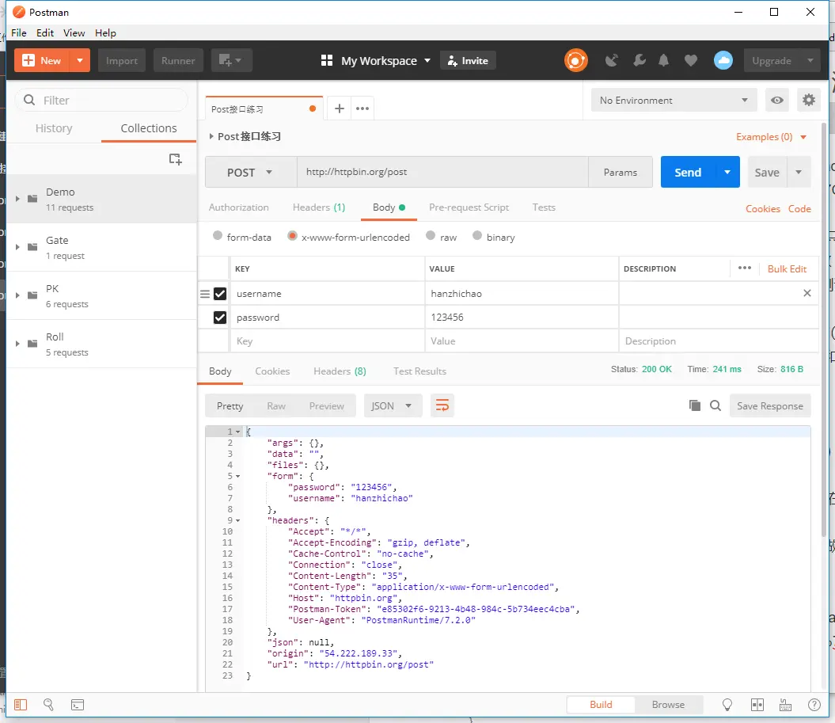Delete the username row with X
835x723 pixels.
point(807,293)
